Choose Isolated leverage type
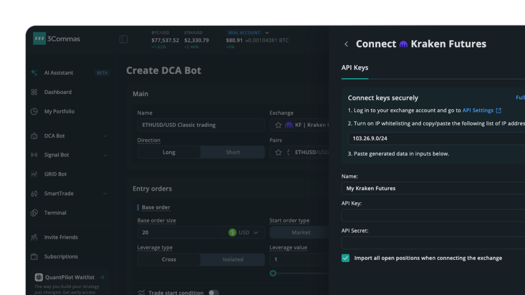Viewport: 525px width, 295px height. (x=233, y=259)
